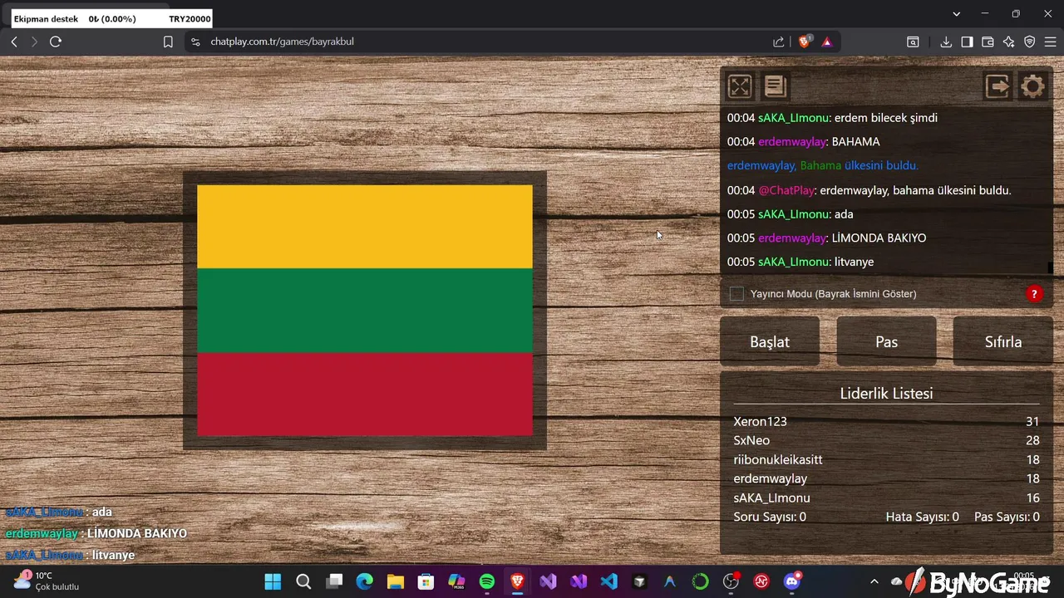Open Spotify from the taskbar
Image resolution: width=1064 pixels, height=598 pixels.
tap(487, 581)
